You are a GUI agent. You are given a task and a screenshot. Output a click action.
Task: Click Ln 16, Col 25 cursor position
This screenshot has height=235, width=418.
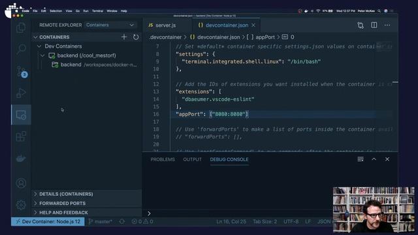[x=231, y=221]
